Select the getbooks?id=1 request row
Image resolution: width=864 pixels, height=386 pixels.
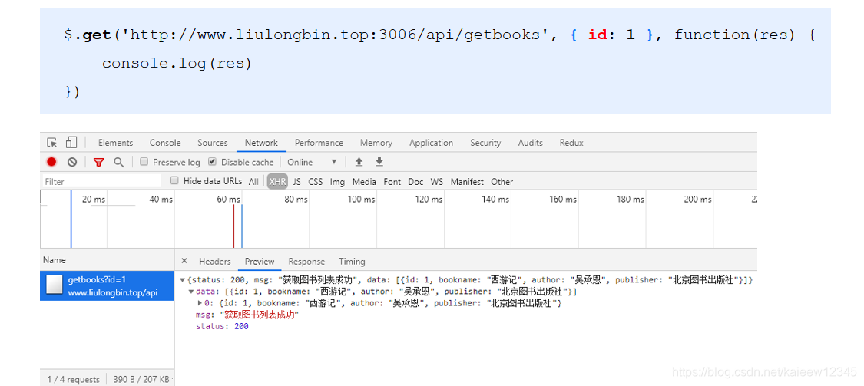point(108,285)
